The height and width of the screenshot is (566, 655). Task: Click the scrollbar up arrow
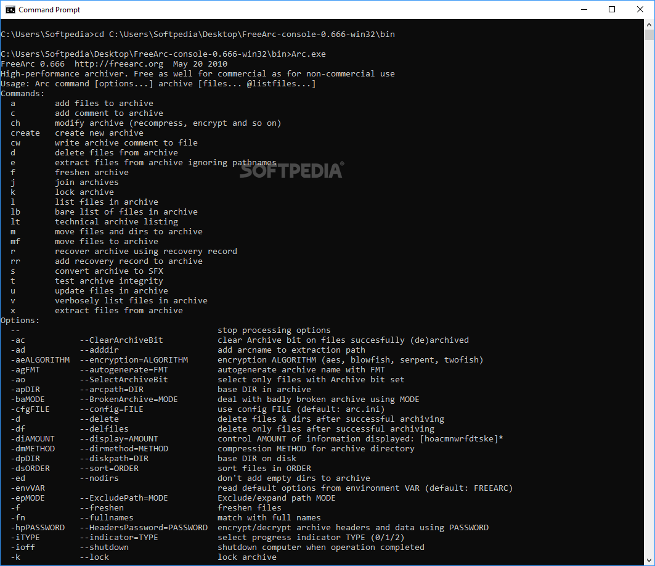coord(649,25)
